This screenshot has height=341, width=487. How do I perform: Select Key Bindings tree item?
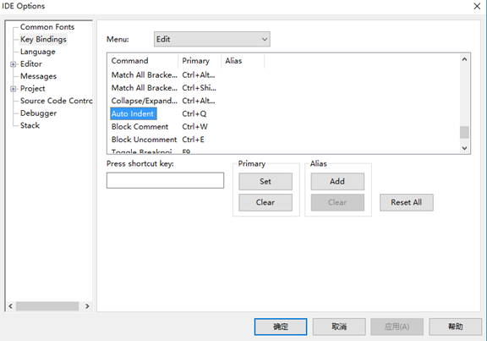[x=43, y=39]
